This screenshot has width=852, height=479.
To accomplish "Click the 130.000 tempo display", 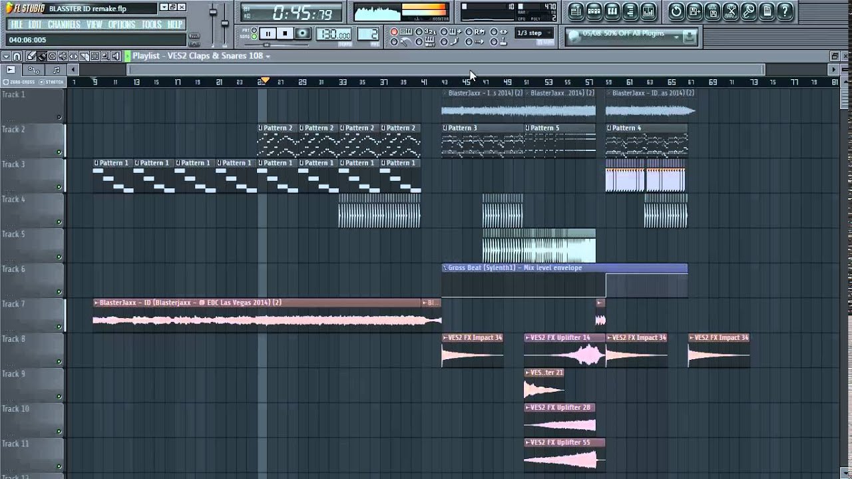I will (x=335, y=35).
